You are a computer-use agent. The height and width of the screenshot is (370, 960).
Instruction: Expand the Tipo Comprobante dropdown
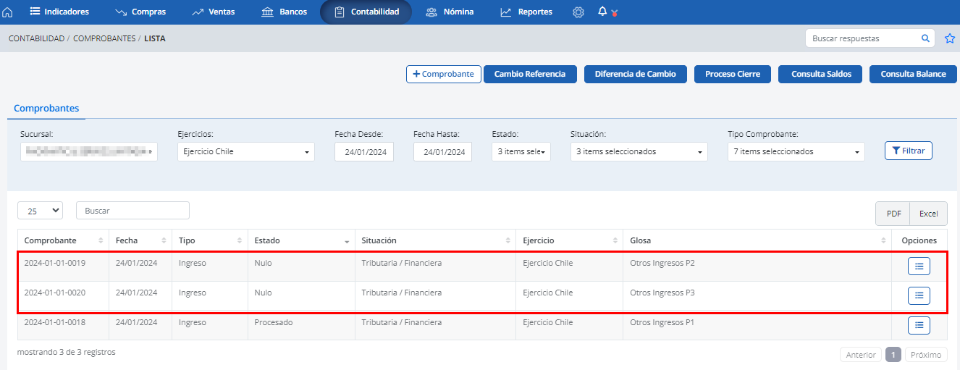pos(796,151)
